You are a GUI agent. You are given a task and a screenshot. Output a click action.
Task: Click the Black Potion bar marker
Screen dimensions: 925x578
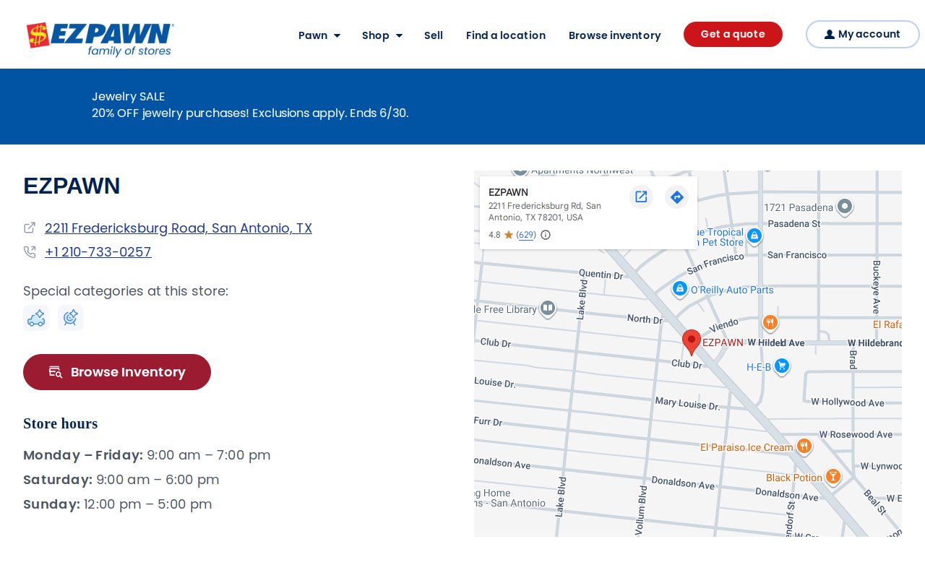coord(833,477)
